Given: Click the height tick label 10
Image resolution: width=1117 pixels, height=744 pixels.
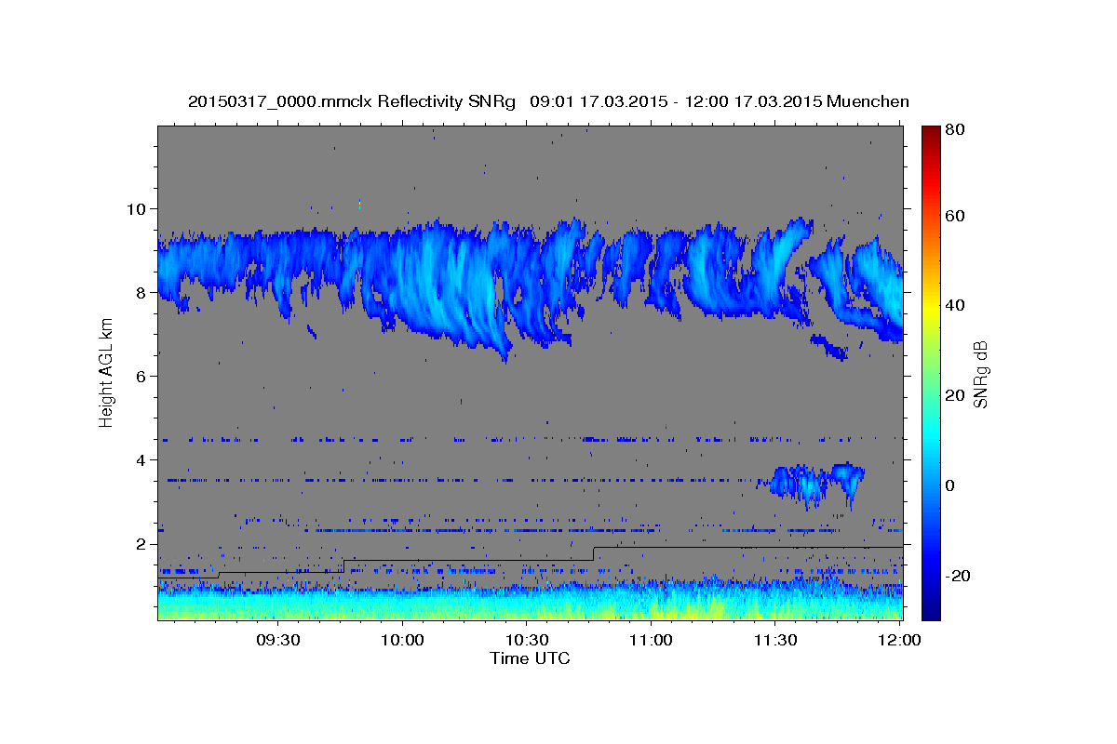Looking at the screenshot, I should point(137,208).
